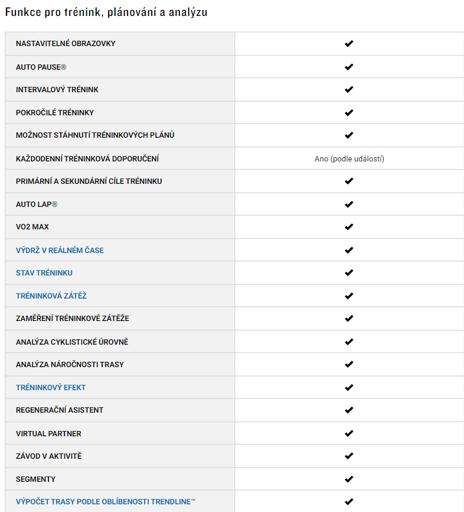This screenshot has height=512, width=464.
Task: Click the checkmark in AUTO LAP row
Action: (349, 205)
